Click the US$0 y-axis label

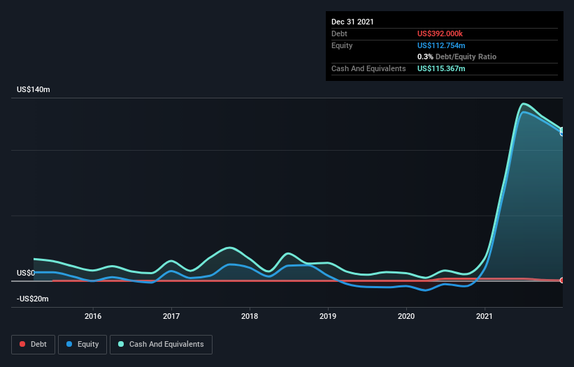click(26, 273)
